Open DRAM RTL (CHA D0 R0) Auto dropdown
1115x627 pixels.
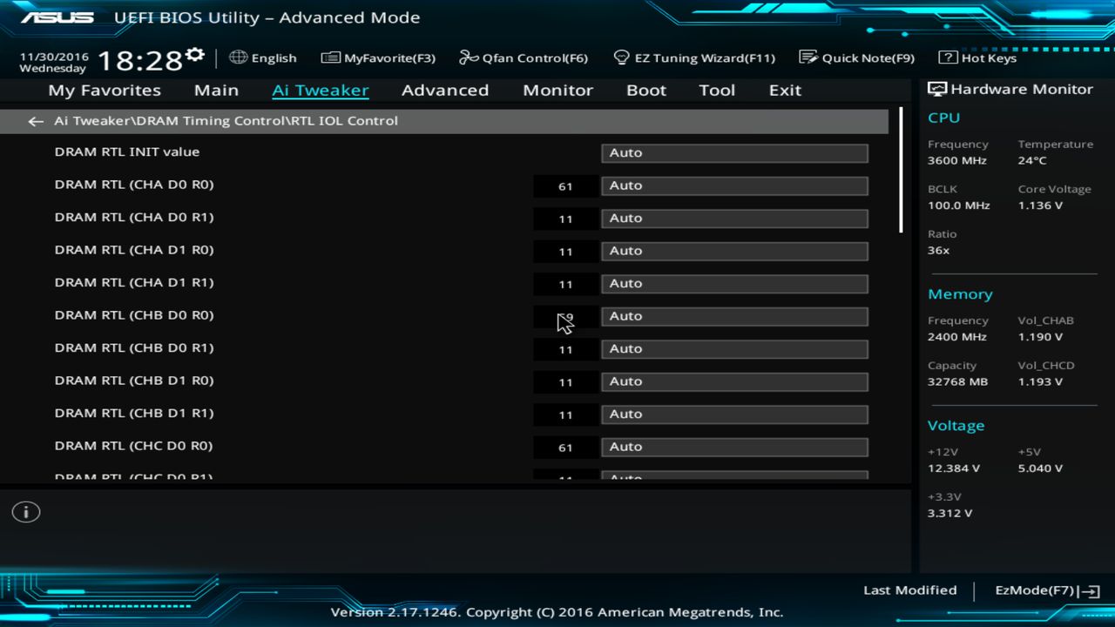coord(734,185)
